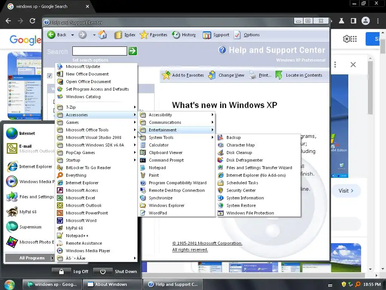
Task: Start Disk Cleanup
Action: [258, 153]
